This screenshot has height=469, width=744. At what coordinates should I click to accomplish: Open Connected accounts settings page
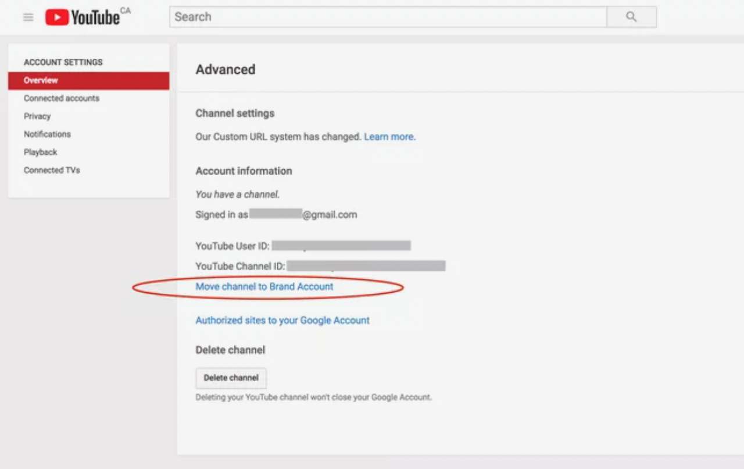[x=62, y=98]
